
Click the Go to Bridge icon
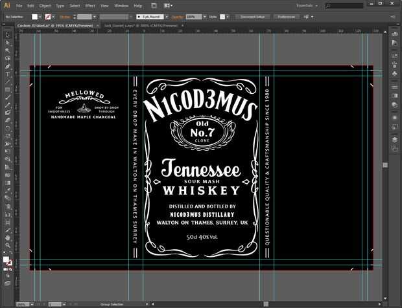click(154, 6)
